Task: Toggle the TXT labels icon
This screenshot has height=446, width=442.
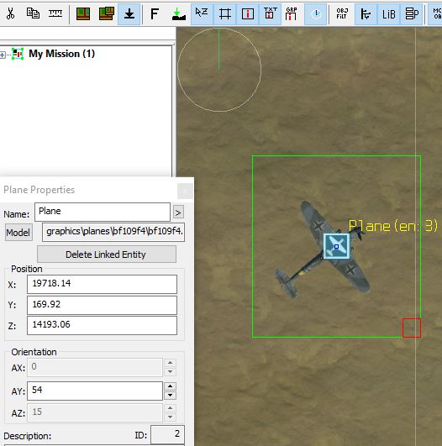Action: (x=270, y=14)
